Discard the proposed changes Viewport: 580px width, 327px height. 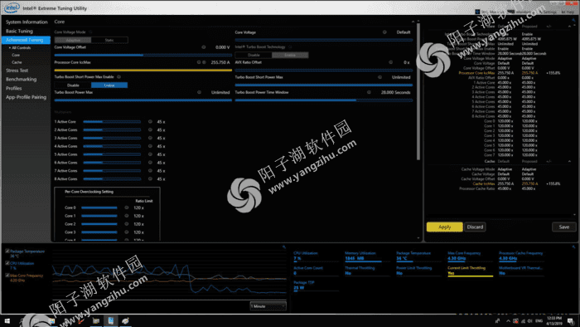(x=475, y=227)
